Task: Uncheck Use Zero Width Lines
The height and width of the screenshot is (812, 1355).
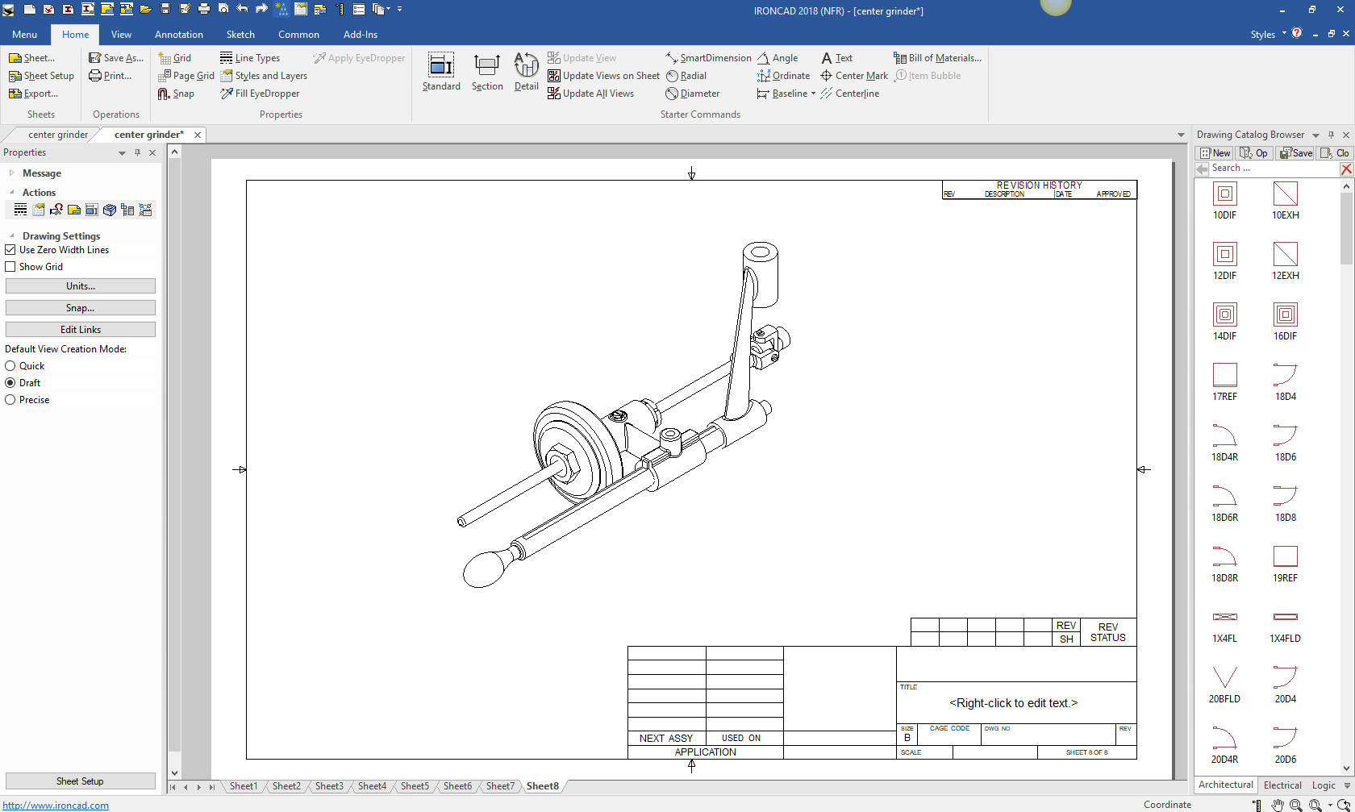Action: coord(10,250)
